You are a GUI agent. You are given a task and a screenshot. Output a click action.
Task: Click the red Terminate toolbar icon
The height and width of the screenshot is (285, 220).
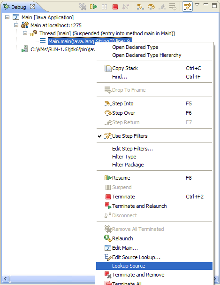pyautogui.click(x=115, y=7)
